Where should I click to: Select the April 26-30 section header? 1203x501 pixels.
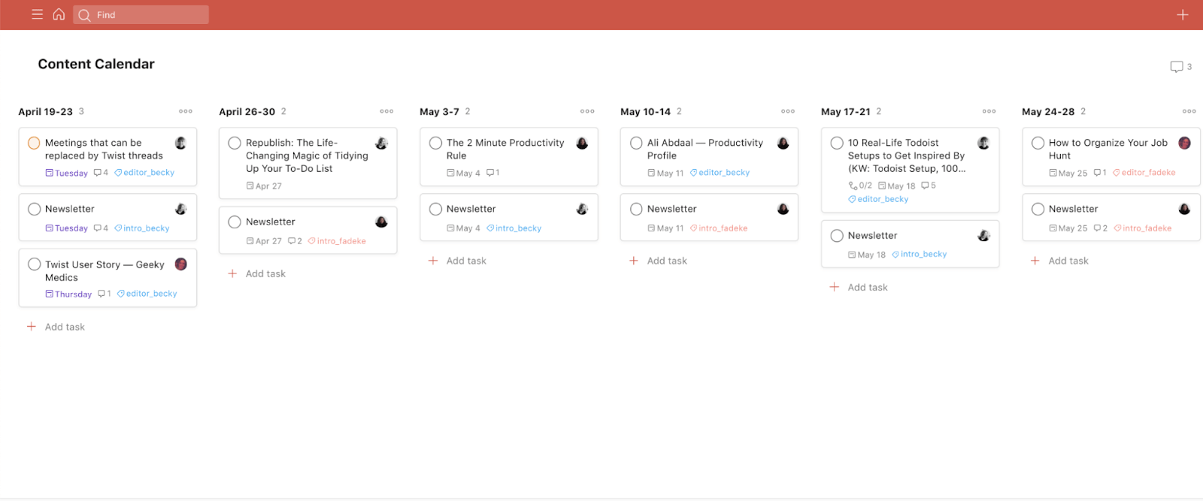coord(247,111)
